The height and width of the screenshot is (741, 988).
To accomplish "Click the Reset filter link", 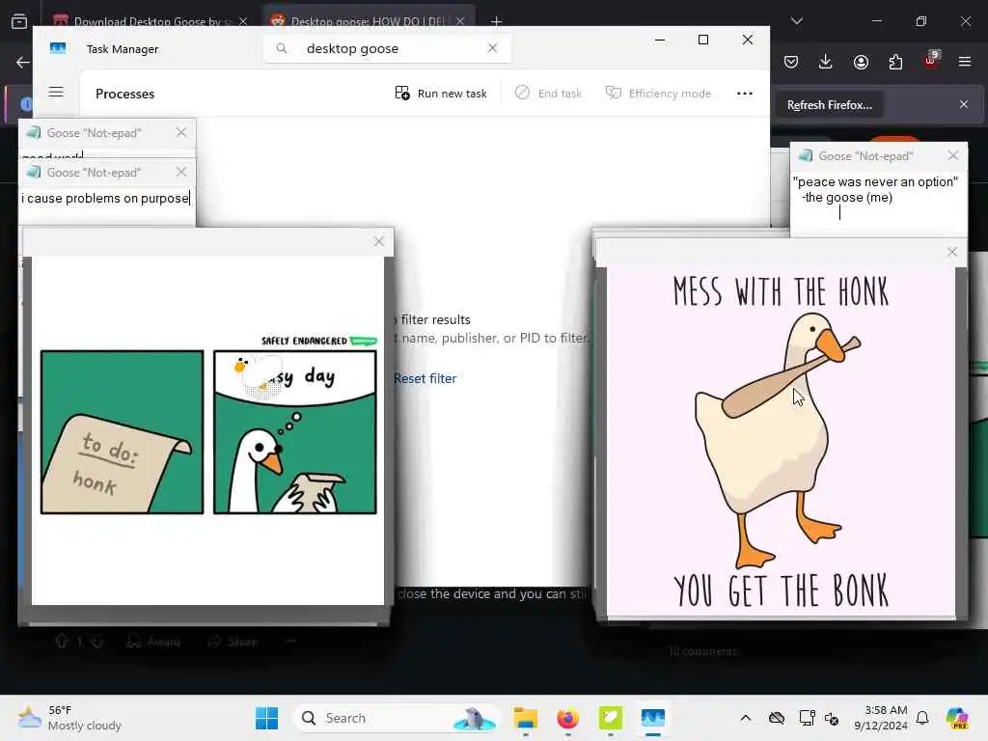I will [x=425, y=378].
